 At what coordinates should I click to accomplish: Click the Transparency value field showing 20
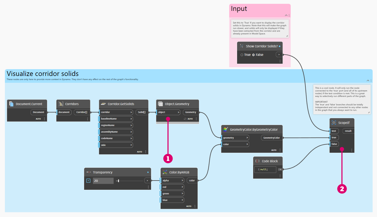point(103,181)
